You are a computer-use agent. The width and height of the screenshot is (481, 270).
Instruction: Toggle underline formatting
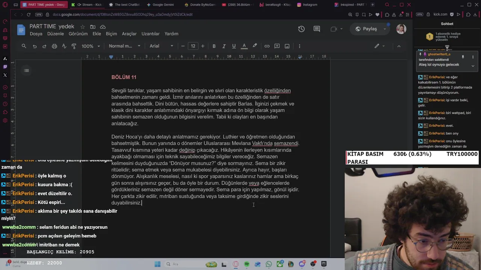tap(234, 46)
